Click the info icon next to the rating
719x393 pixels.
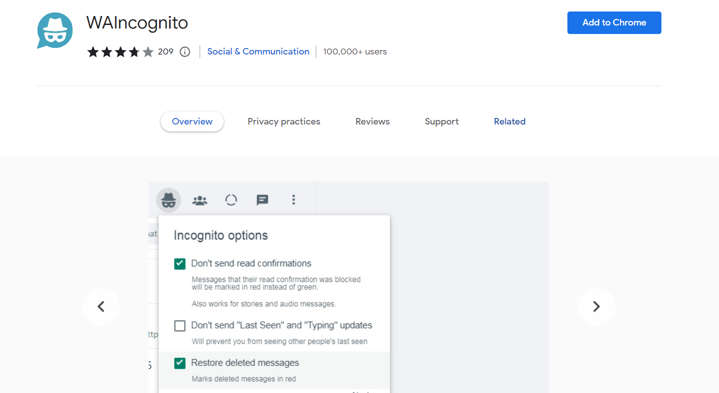tap(185, 51)
